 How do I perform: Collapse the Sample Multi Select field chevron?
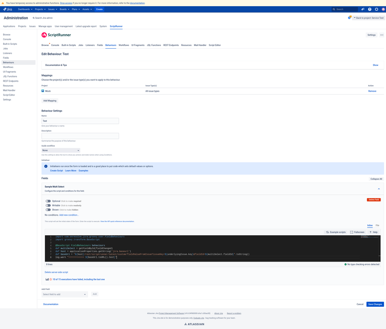pyautogui.click(x=379, y=189)
